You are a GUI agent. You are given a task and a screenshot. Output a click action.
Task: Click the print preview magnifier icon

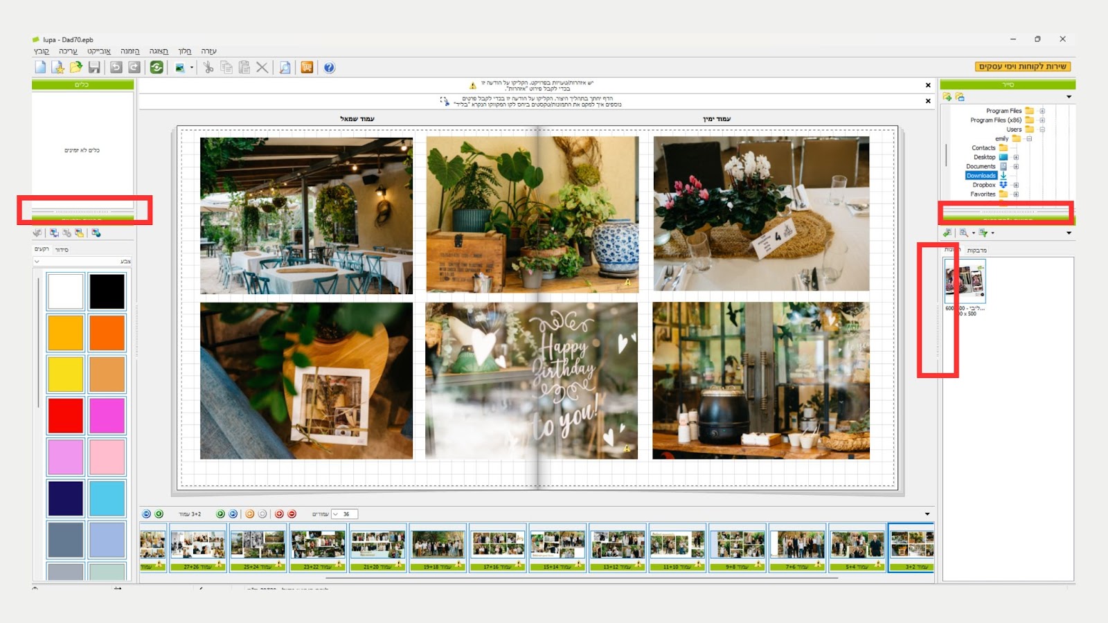pos(285,67)
